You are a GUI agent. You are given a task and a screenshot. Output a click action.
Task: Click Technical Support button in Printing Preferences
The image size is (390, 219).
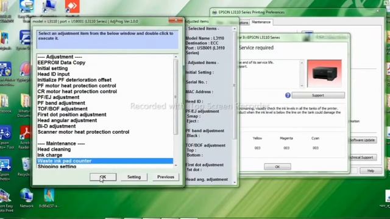coord(362,158)
